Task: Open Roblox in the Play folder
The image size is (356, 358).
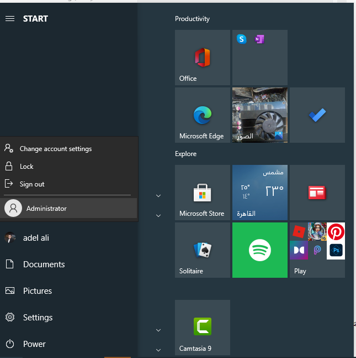Action: pyautogui.click(x=299, y=231)
